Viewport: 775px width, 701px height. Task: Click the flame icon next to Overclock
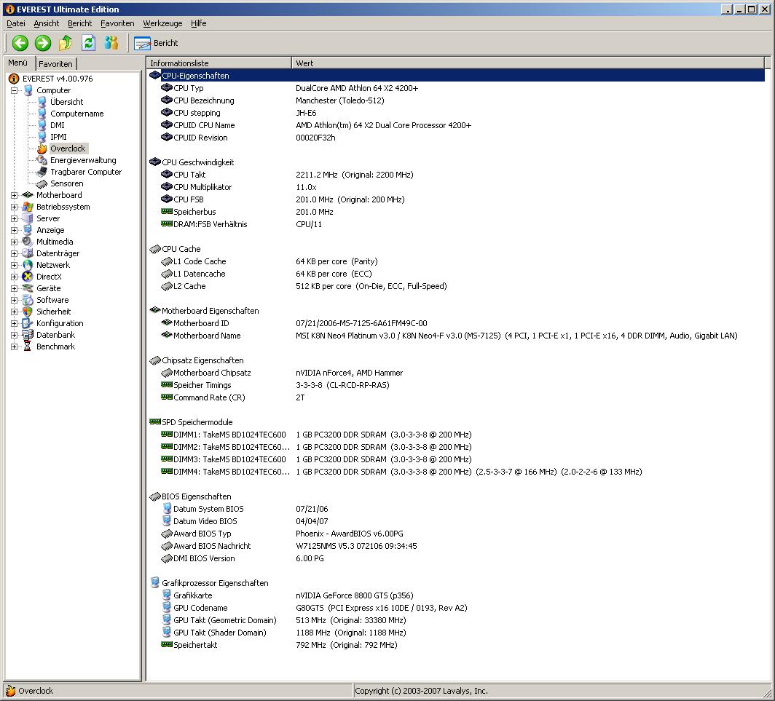click(42, 148)
